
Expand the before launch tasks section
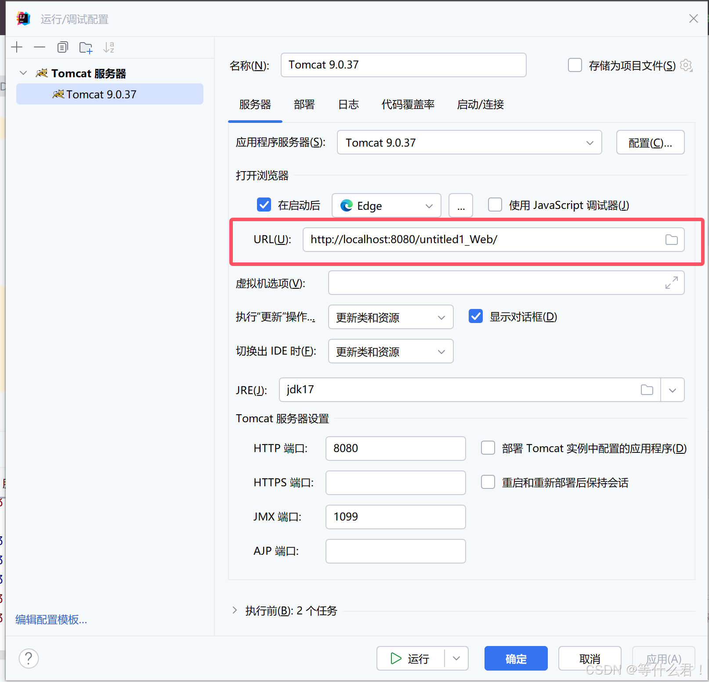(235, 610)
